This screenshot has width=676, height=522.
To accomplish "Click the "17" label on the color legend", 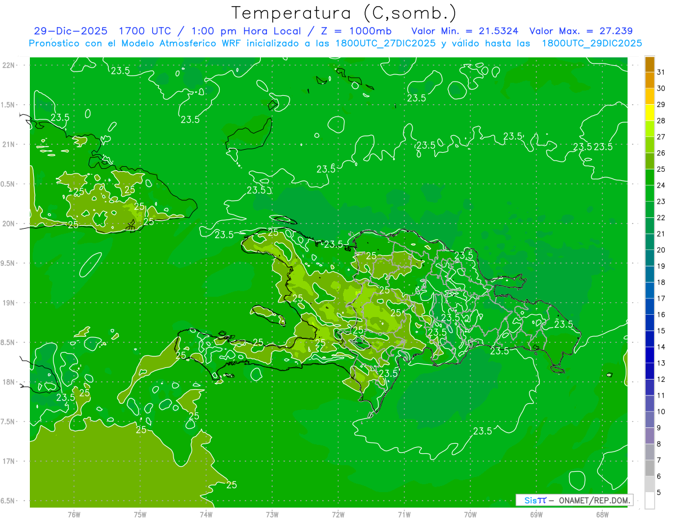I will point(661,298).
